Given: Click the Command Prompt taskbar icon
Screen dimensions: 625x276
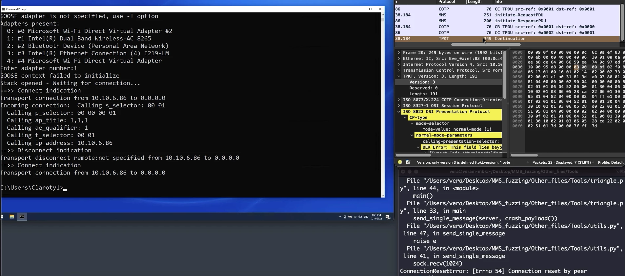Looking at the screenshot, I should (x=22, y=217).
